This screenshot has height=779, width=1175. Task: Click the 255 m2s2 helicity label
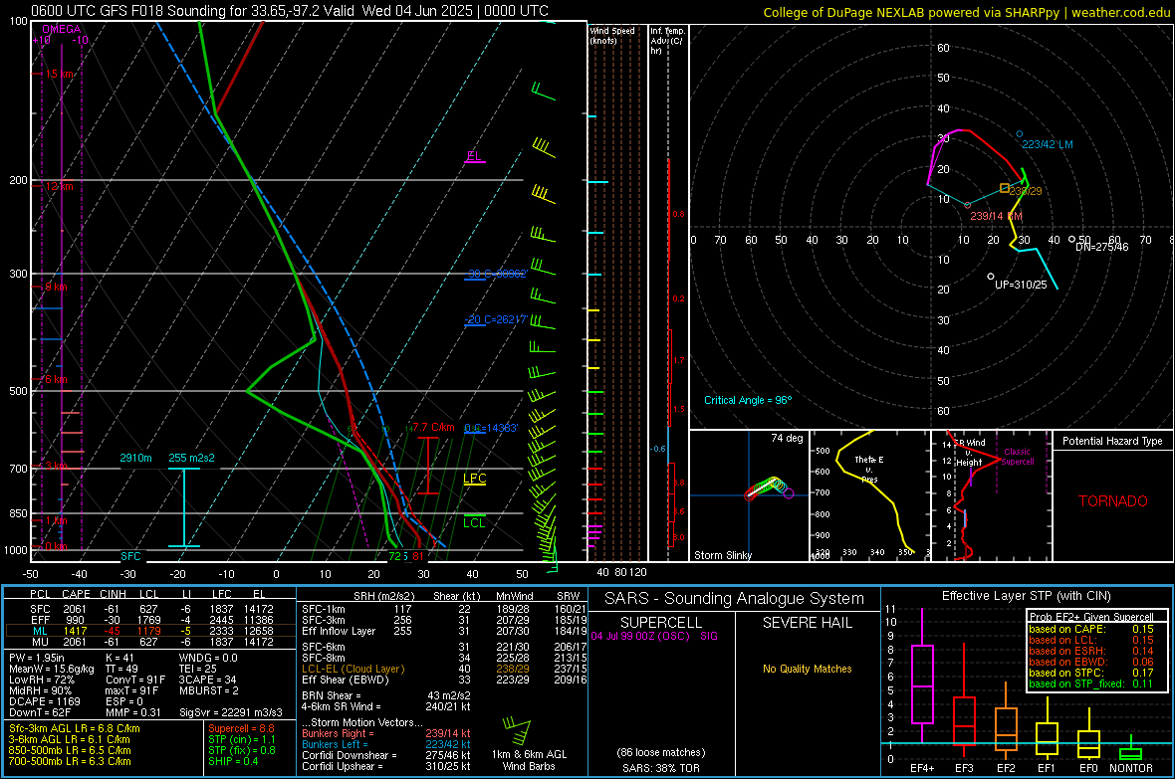pyautogui.click(x=191, y=458)
